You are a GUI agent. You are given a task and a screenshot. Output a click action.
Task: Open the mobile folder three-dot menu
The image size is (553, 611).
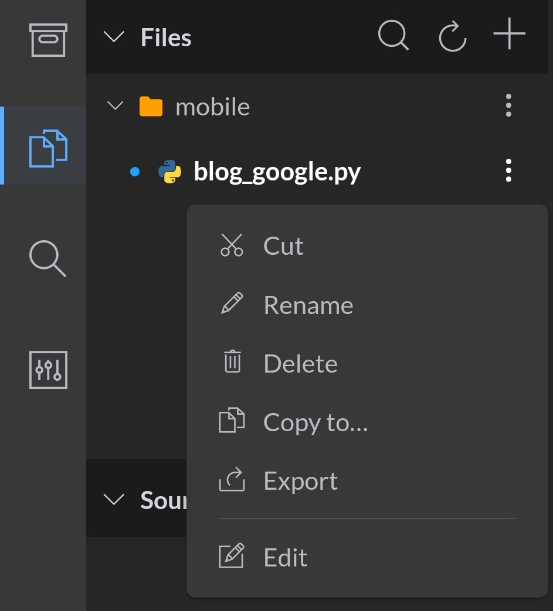coord(508,105)
